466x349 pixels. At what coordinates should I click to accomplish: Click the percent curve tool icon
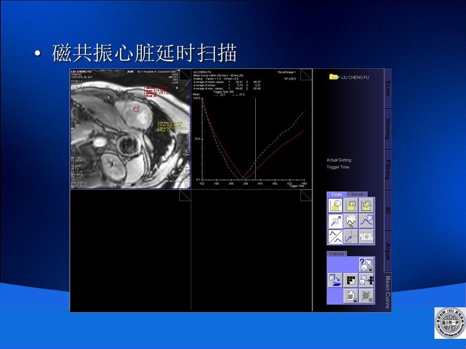(x=350, y=221)
